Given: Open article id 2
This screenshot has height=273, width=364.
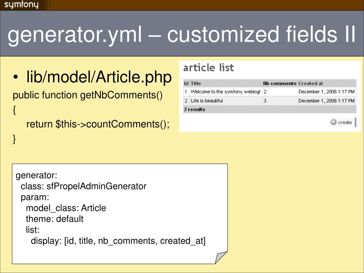Looking at the screenshot, I should point(186,101).
